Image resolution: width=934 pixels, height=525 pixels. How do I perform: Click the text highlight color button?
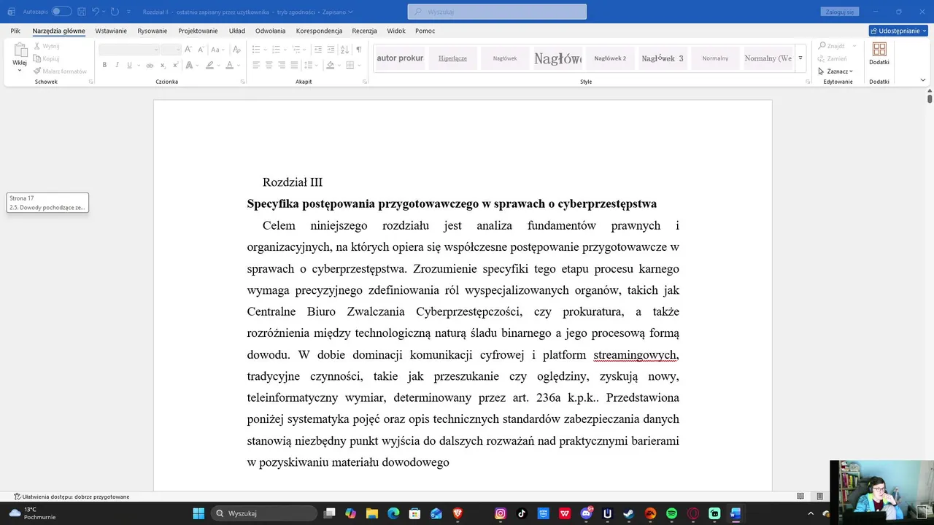pos(209,65)
